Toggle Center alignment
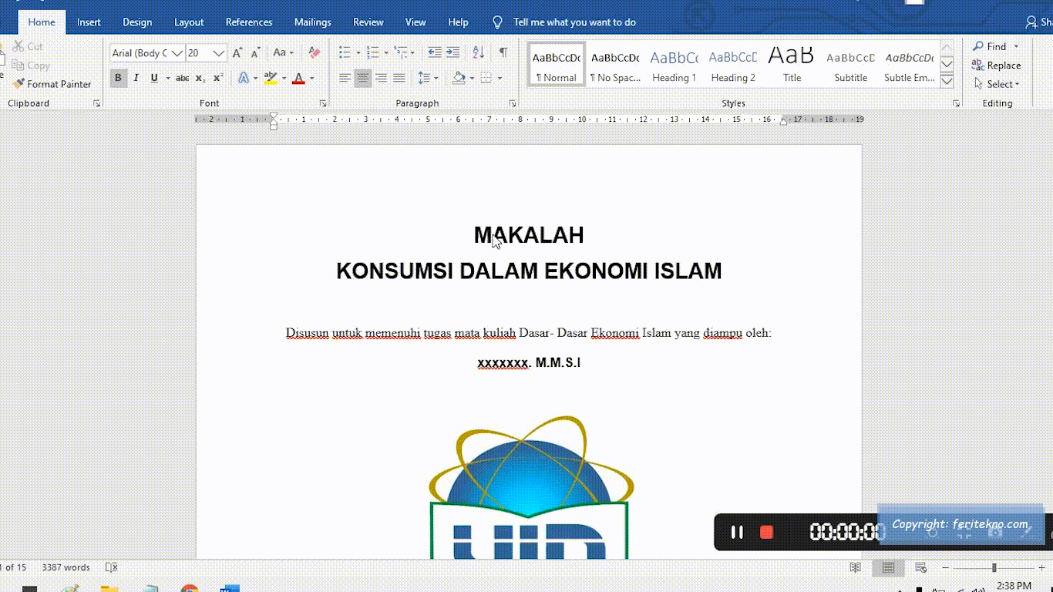1053x592 pixels. [363, 78]
